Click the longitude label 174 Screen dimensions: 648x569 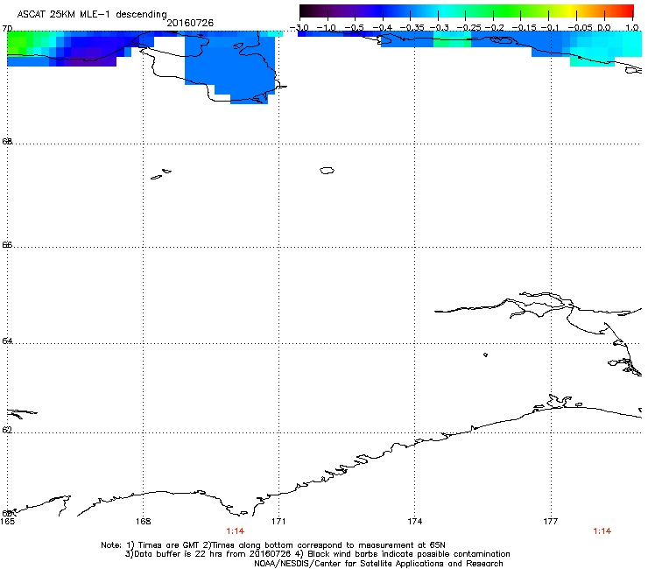[x=414, y=522]
